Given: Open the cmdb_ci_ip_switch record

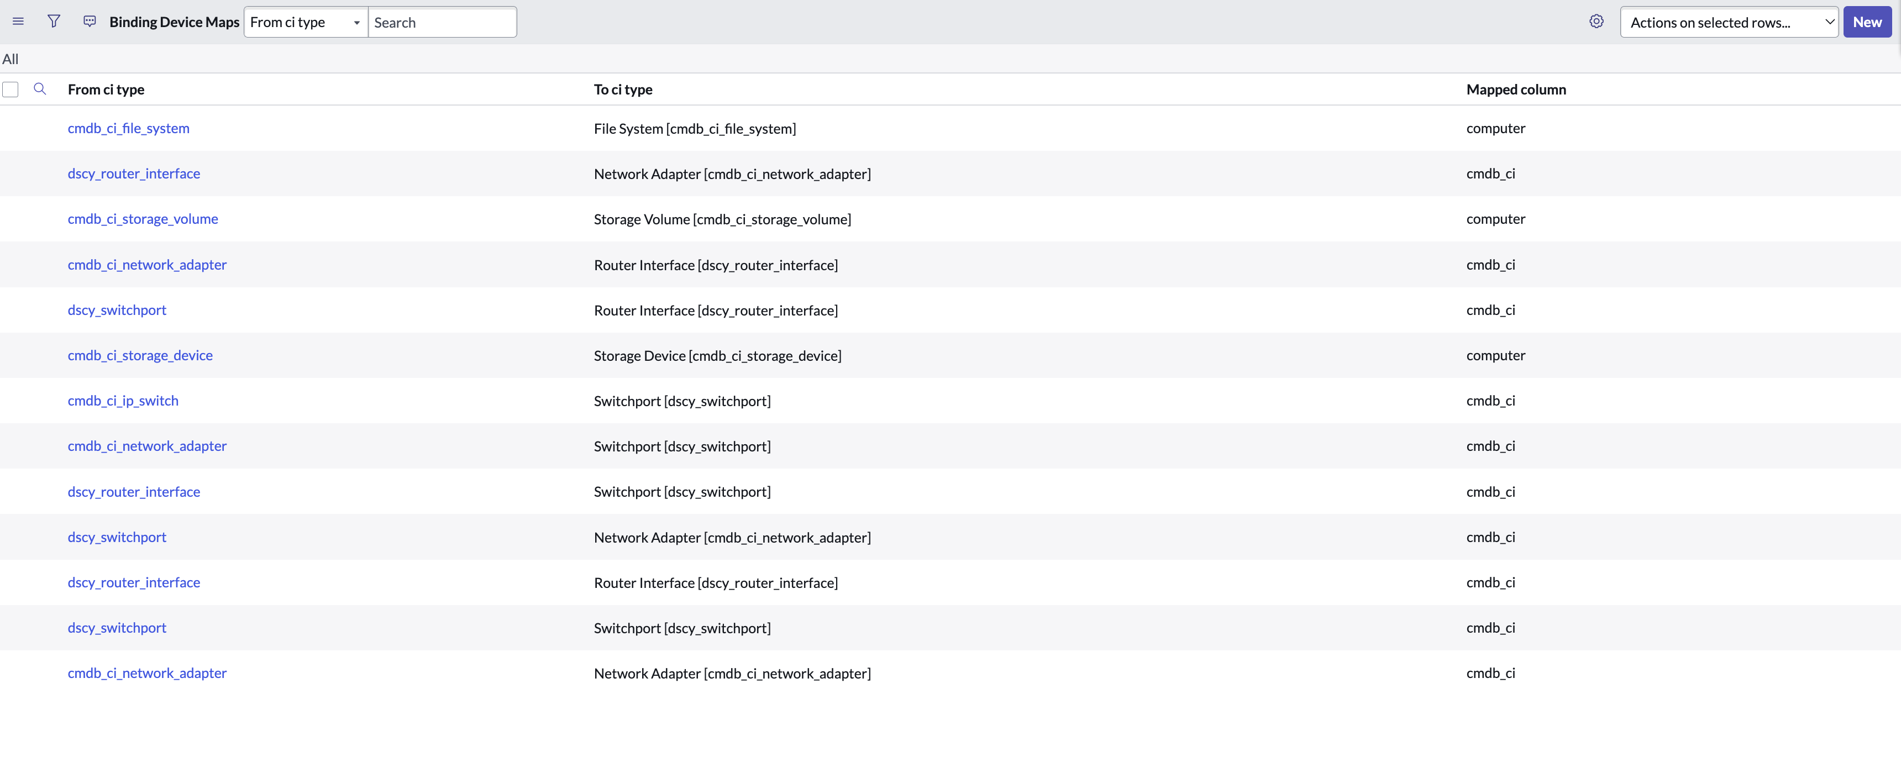Looking at the screenshot, I should [123, 401].
